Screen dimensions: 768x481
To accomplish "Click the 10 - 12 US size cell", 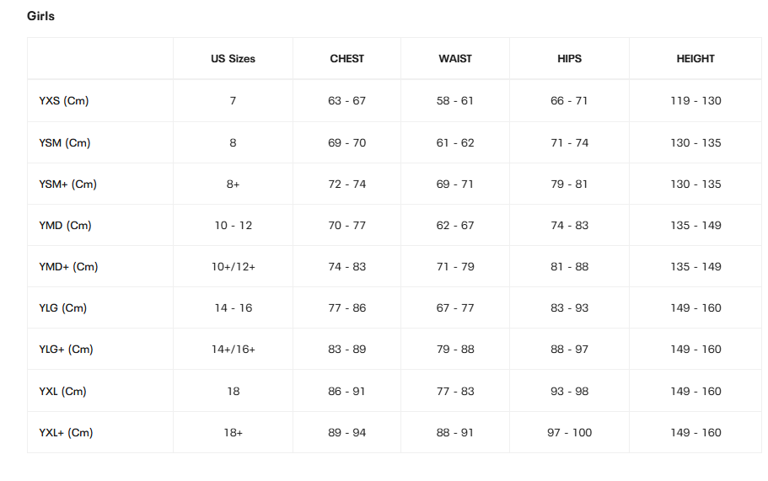I will [233, 226].
